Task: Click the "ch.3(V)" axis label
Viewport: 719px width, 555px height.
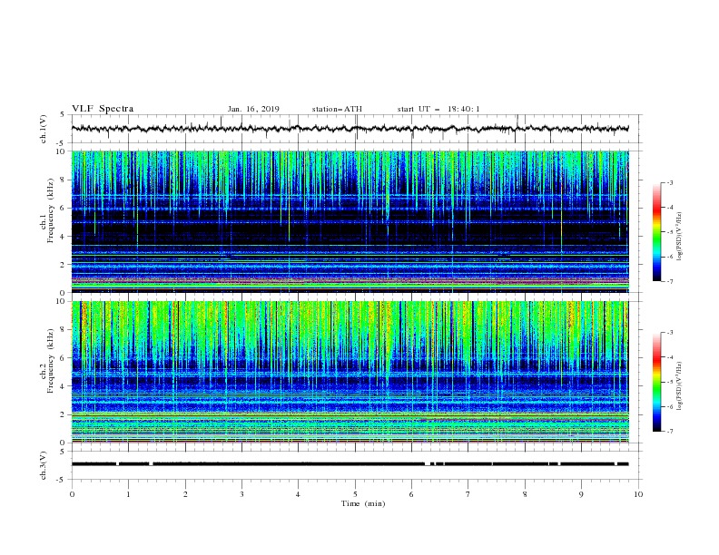Action: [44, 465]
